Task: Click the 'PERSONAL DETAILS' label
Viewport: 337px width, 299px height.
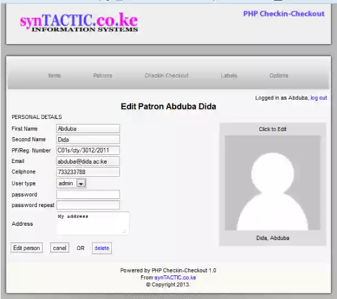Action: click(x=37, y=117)
